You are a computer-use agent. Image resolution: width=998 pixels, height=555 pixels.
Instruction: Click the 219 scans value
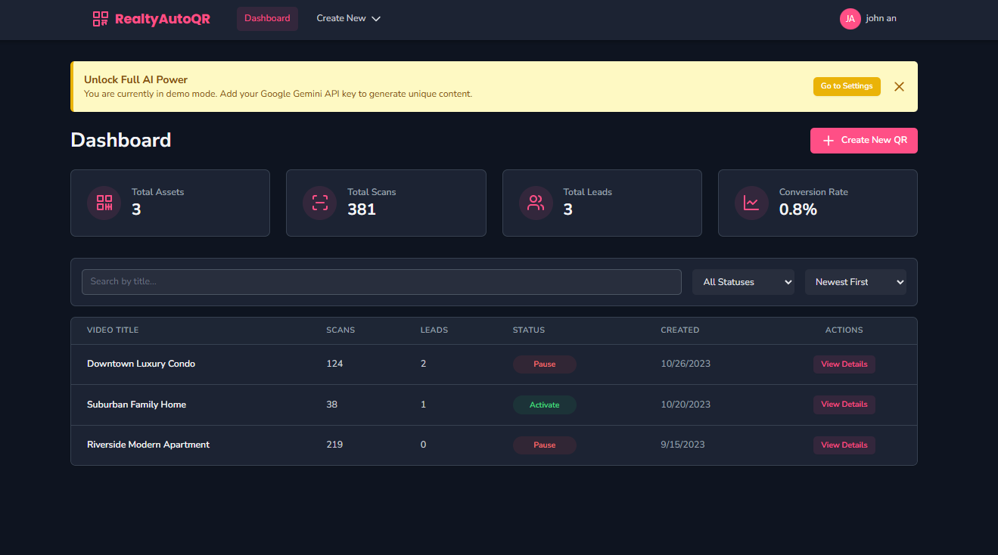(334, 445)
